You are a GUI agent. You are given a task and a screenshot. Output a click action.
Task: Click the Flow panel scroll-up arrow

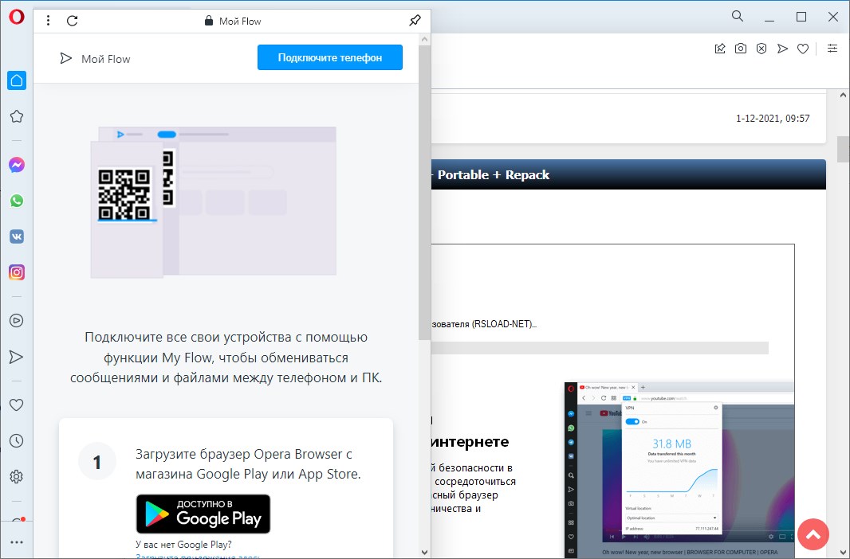tap(424, 39)
